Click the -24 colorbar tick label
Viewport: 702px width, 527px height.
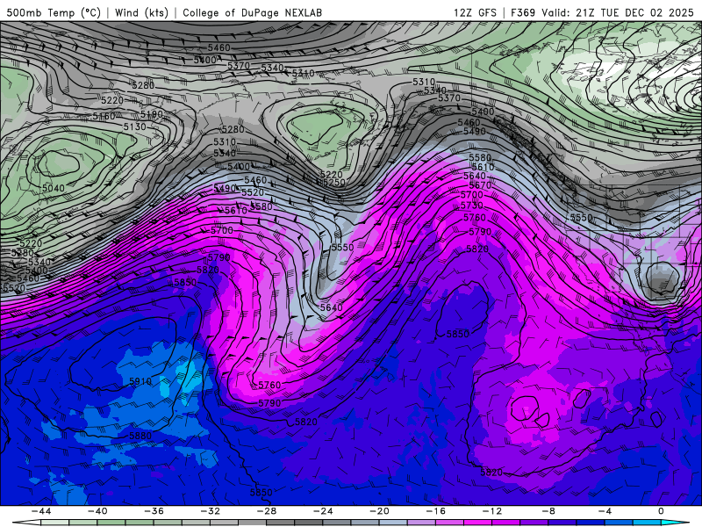pos(323,511)
